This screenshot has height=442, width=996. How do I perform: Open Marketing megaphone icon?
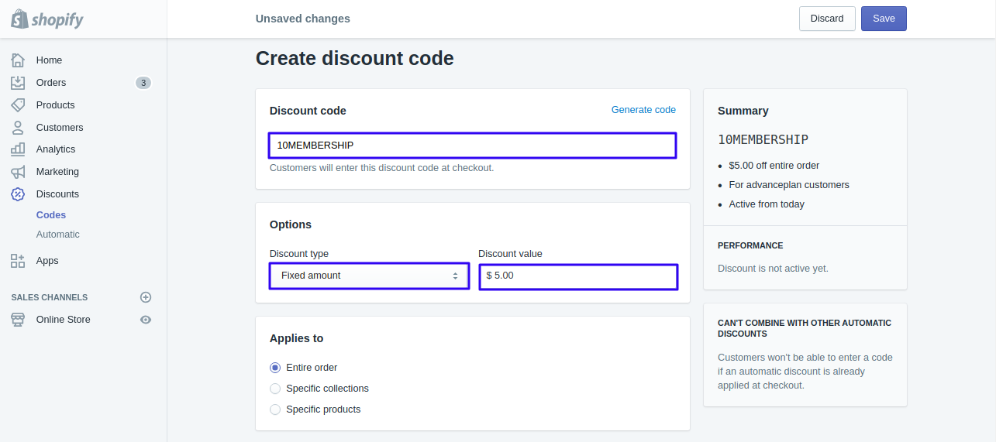(x=18, y=171)
